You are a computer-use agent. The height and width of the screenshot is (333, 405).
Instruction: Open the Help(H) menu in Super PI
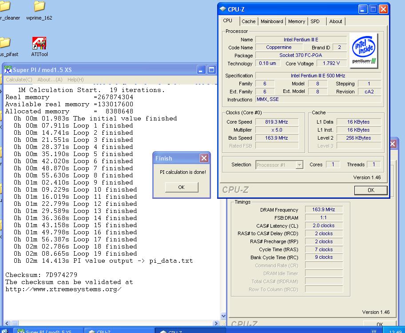click(x=75, y=80)
